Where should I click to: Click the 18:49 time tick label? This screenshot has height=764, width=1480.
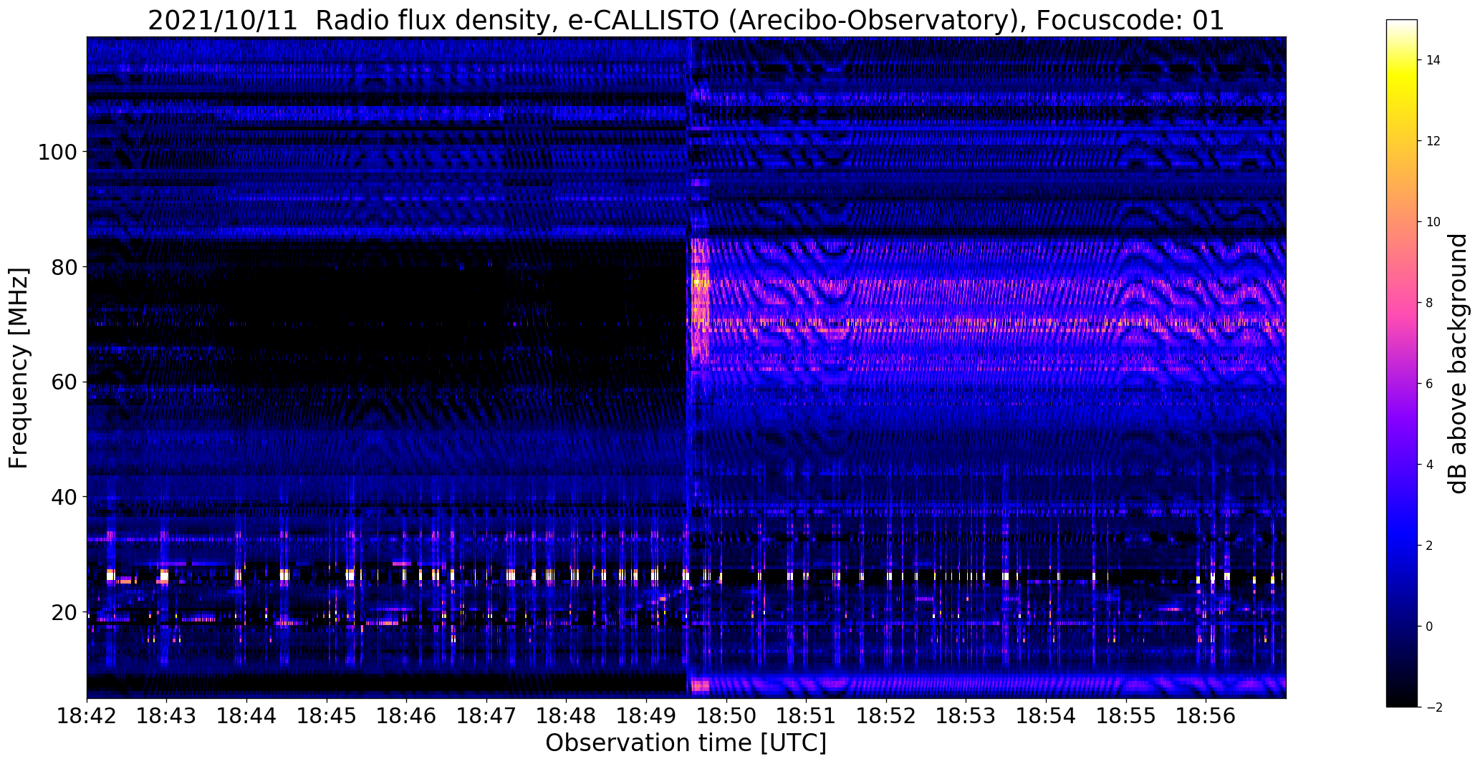click(646, 715)
